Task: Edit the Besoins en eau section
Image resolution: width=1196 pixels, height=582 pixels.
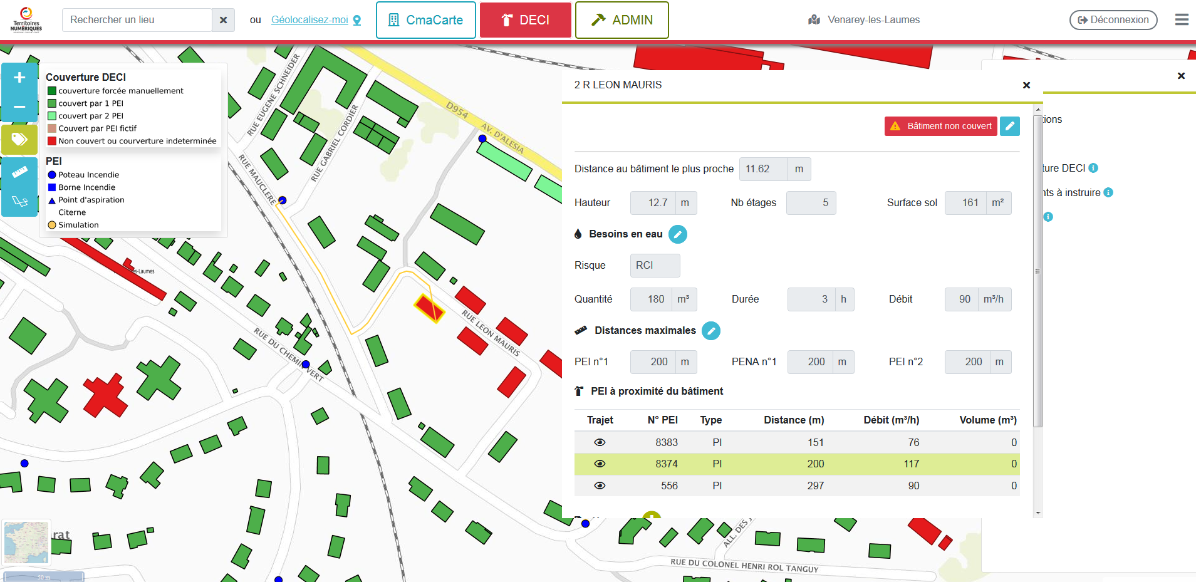Action: point(677,234)
